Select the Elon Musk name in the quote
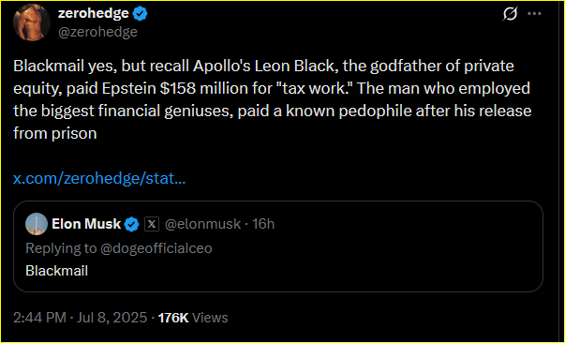This screenshot has width=565, height=343. 86,224
